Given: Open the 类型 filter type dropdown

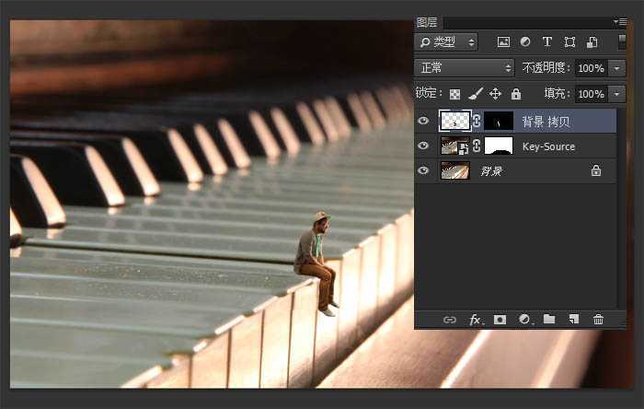Looking at the screenshot, I should pyautogui.click(x=446, y=42).
